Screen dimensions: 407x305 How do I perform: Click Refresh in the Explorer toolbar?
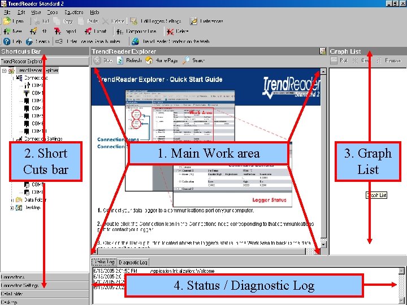pos(129,60)
